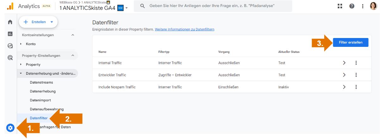The width and height of the screenshot is (380, 139).
Task: Click Zugriffe – Entwickler filter type cell
Action: pyautogui.click(x=175, y=75)
